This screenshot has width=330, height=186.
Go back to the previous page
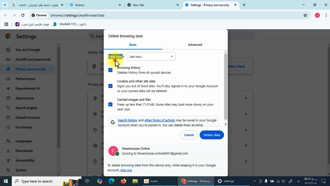tap(6, 15)
